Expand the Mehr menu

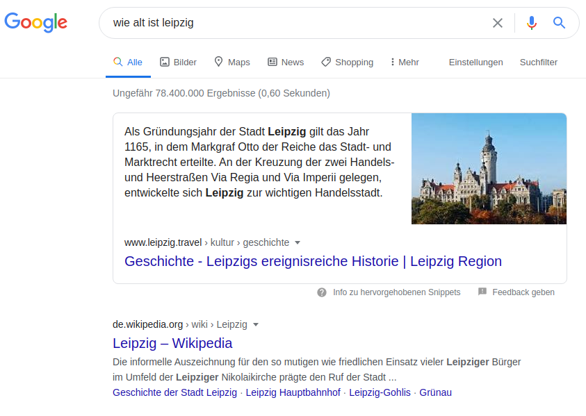click(x=405, y=62)
